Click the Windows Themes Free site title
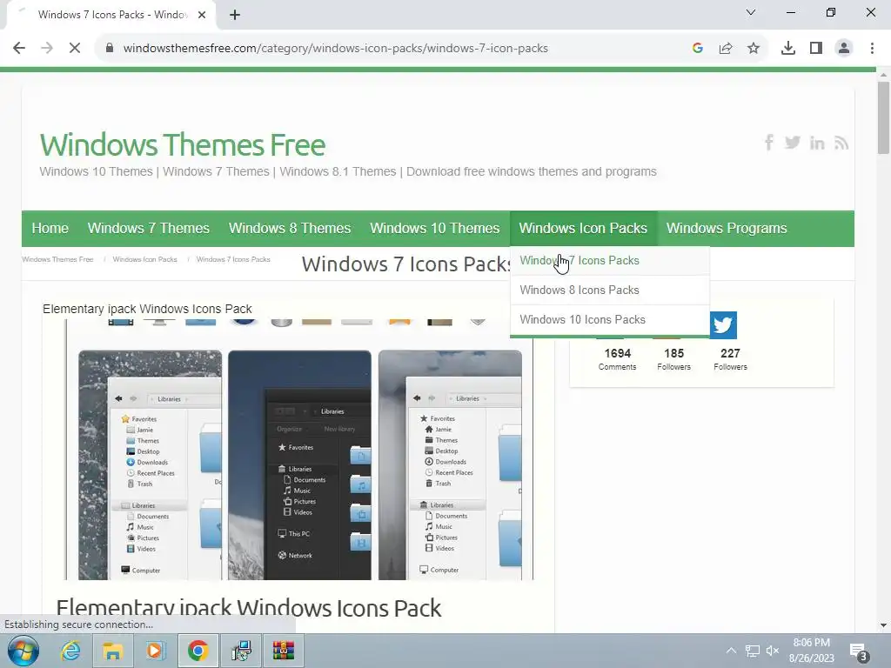Viewport: 891px width, 668px height. (183, 145)
